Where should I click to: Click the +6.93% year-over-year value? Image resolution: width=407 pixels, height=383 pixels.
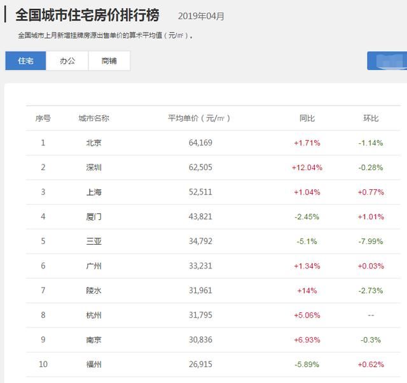point(307,340)
